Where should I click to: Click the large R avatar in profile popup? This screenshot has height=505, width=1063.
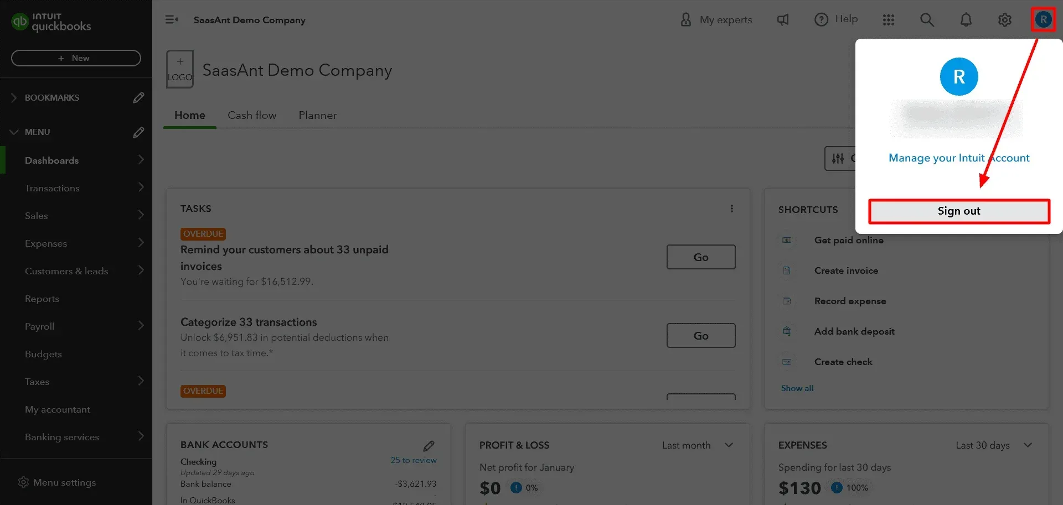tap(959, 76)
